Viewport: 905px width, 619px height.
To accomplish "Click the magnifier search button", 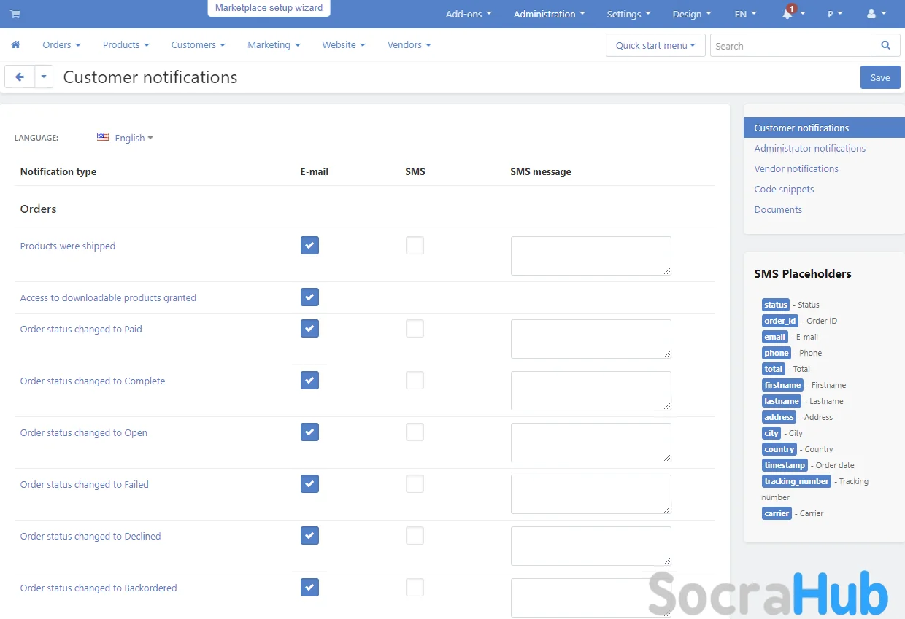I will [885, 45].
